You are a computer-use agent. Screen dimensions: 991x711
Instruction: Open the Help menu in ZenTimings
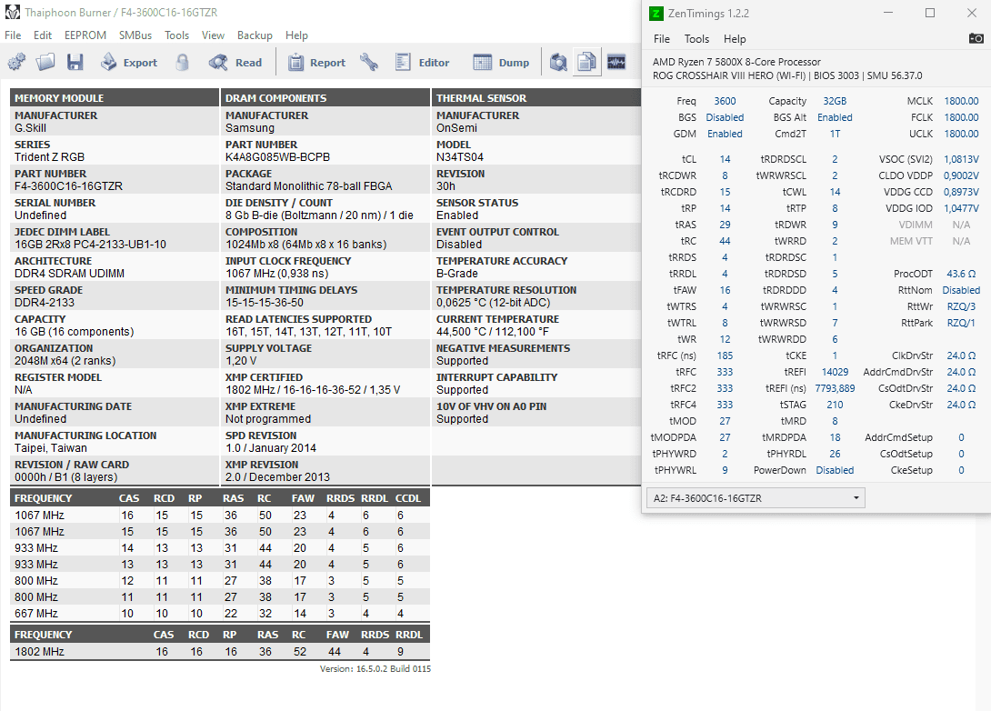coord(735,39)
